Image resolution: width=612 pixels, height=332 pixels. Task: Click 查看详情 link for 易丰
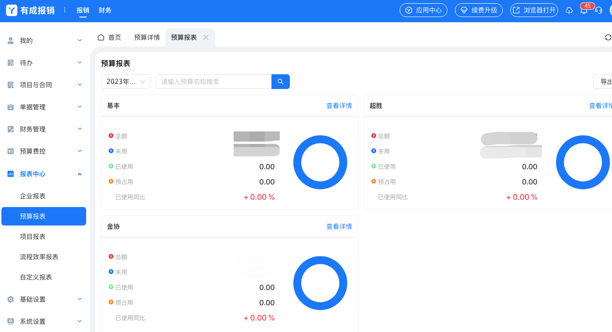point(339,106)
